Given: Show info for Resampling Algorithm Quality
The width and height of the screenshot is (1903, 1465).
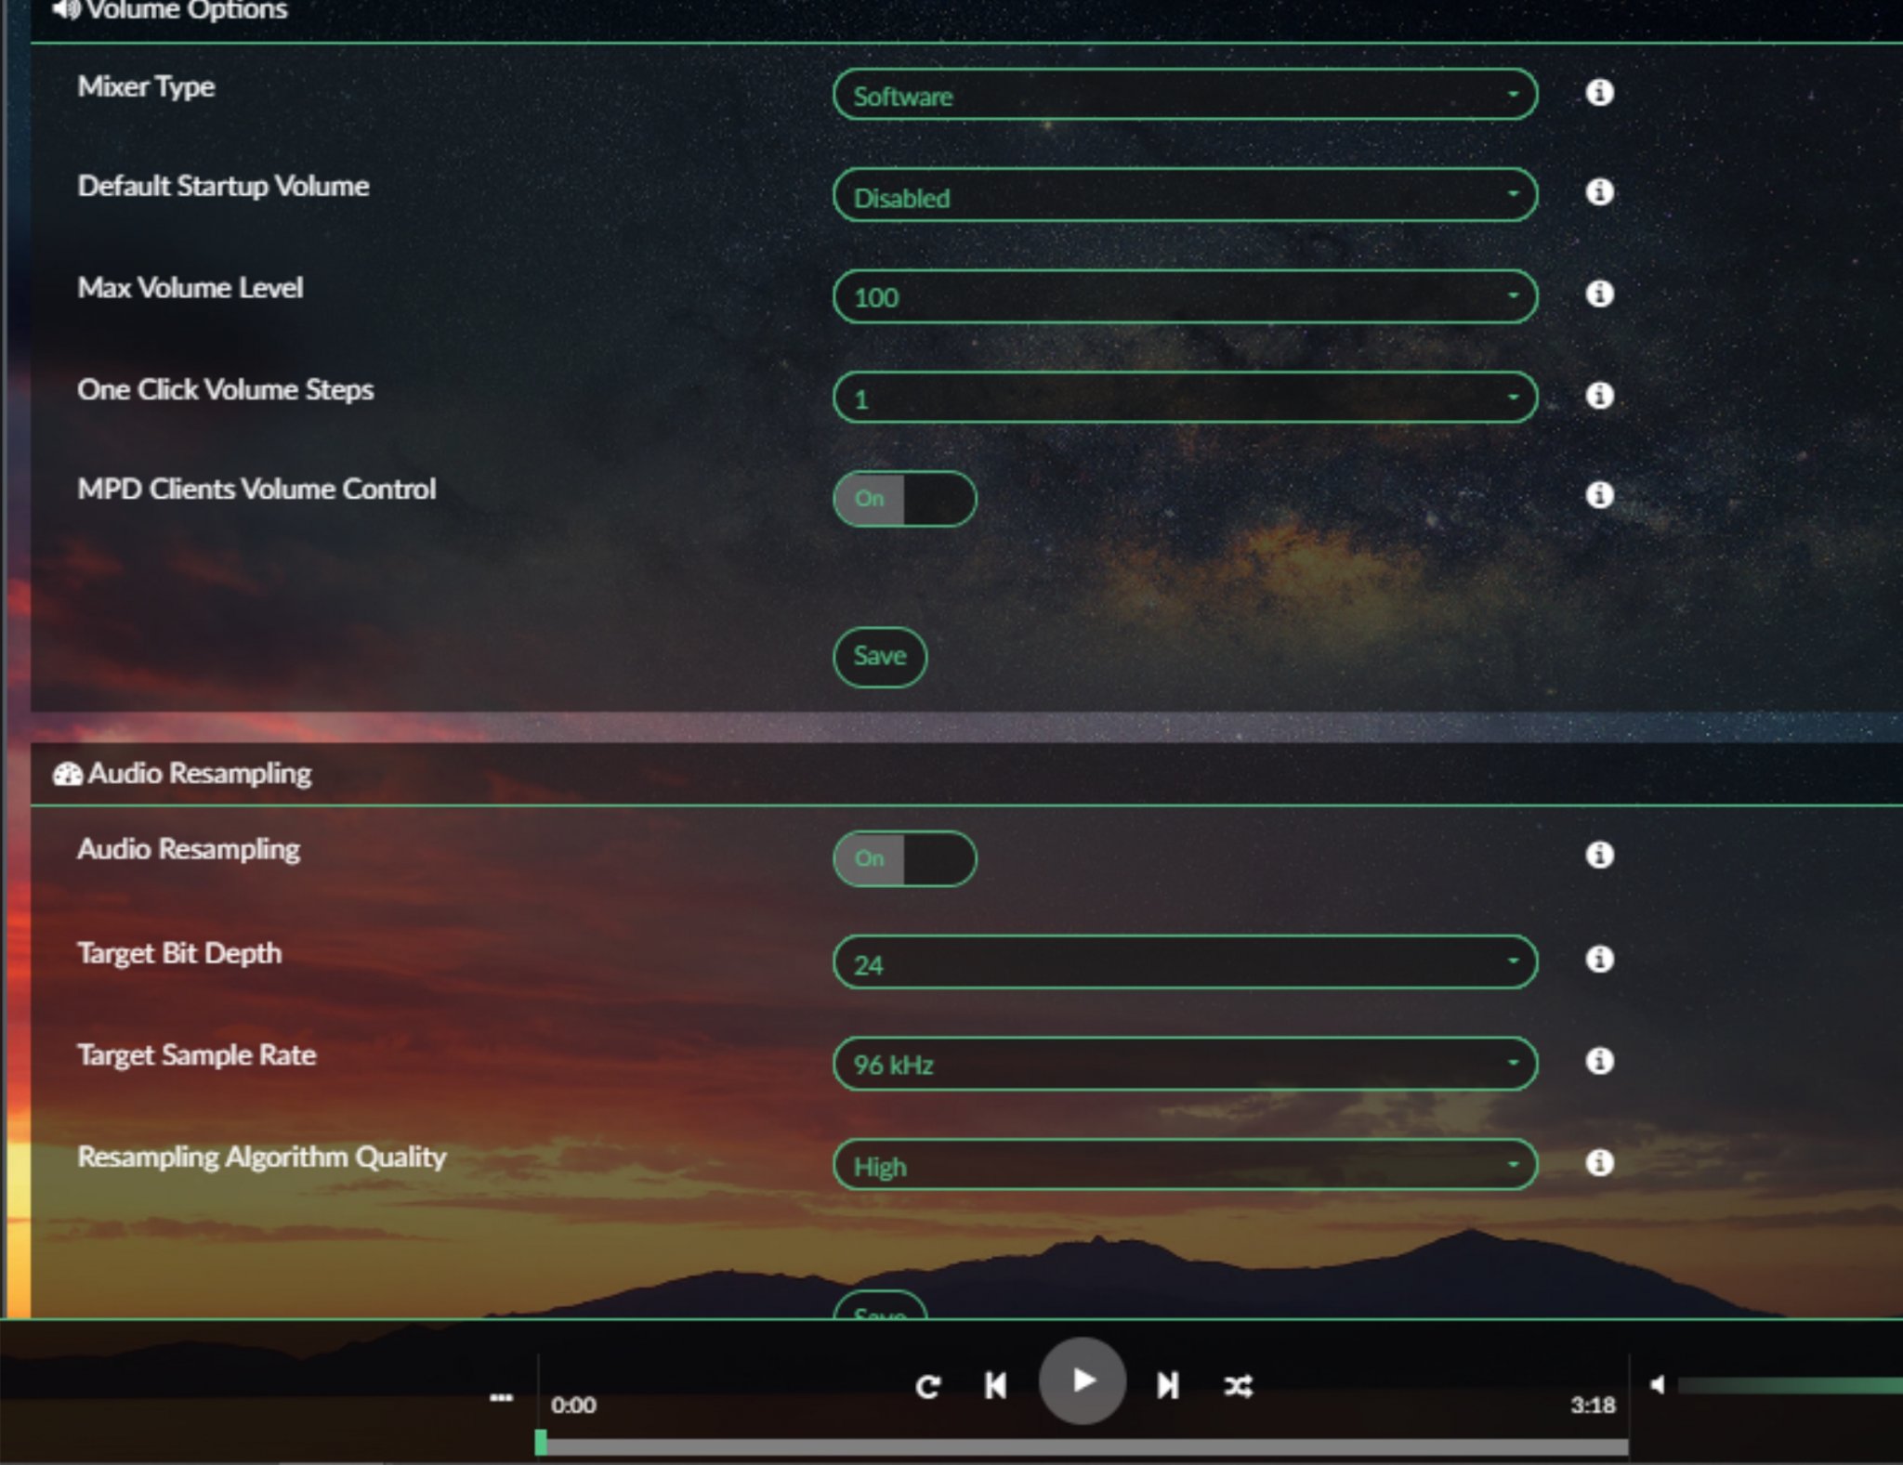Looking at the screenshot, I should (x=1599, y=1162).
